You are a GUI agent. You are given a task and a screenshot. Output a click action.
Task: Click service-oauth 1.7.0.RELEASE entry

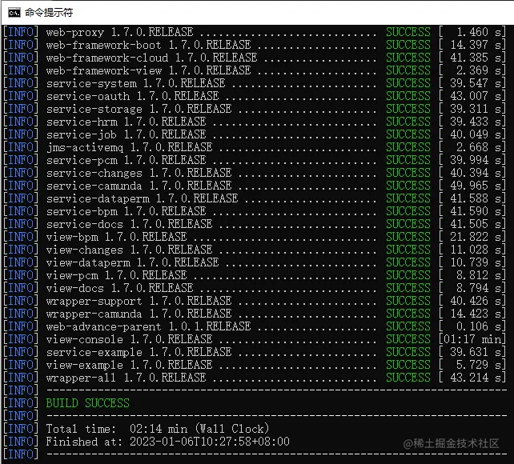(132, 96)
